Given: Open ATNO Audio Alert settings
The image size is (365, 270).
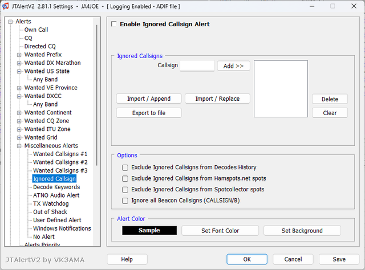Looking at the screenshot, I should (56, 195).
